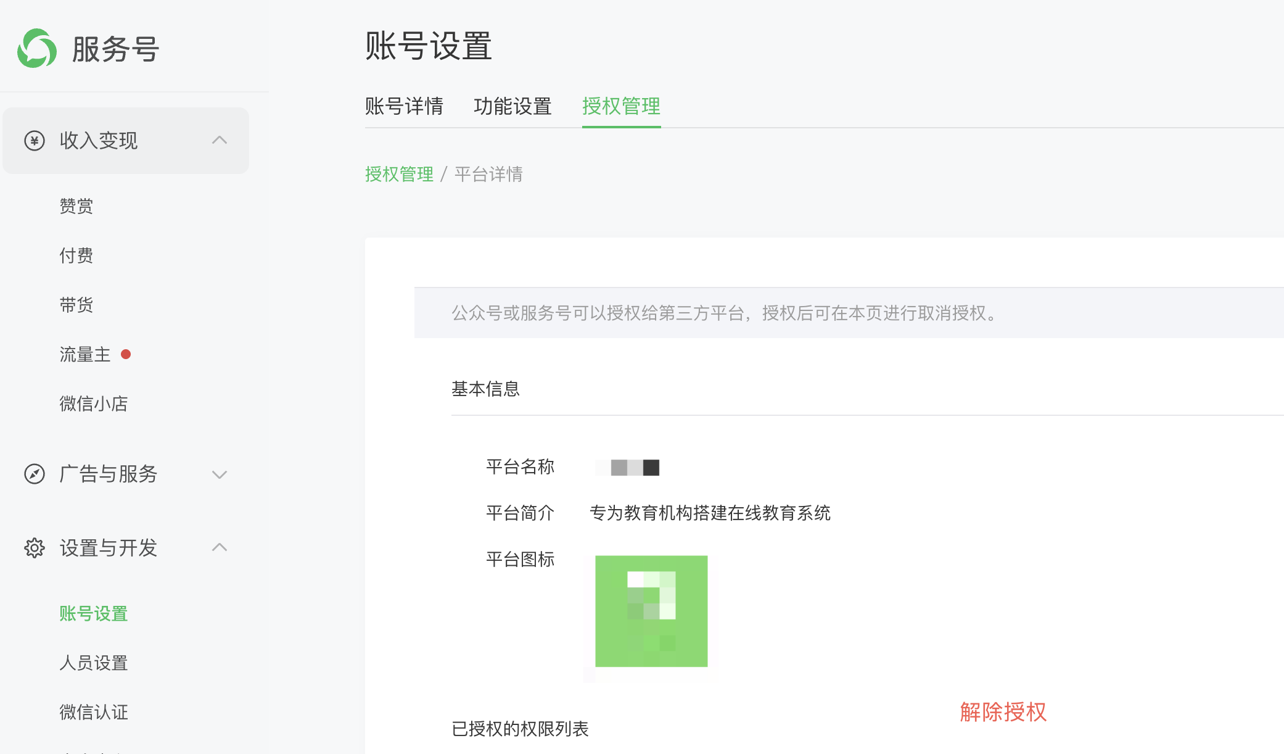Collapse the 设置与开发 section chevron
The width and height of the screenshot is (1284, 754).
[220, 547]
